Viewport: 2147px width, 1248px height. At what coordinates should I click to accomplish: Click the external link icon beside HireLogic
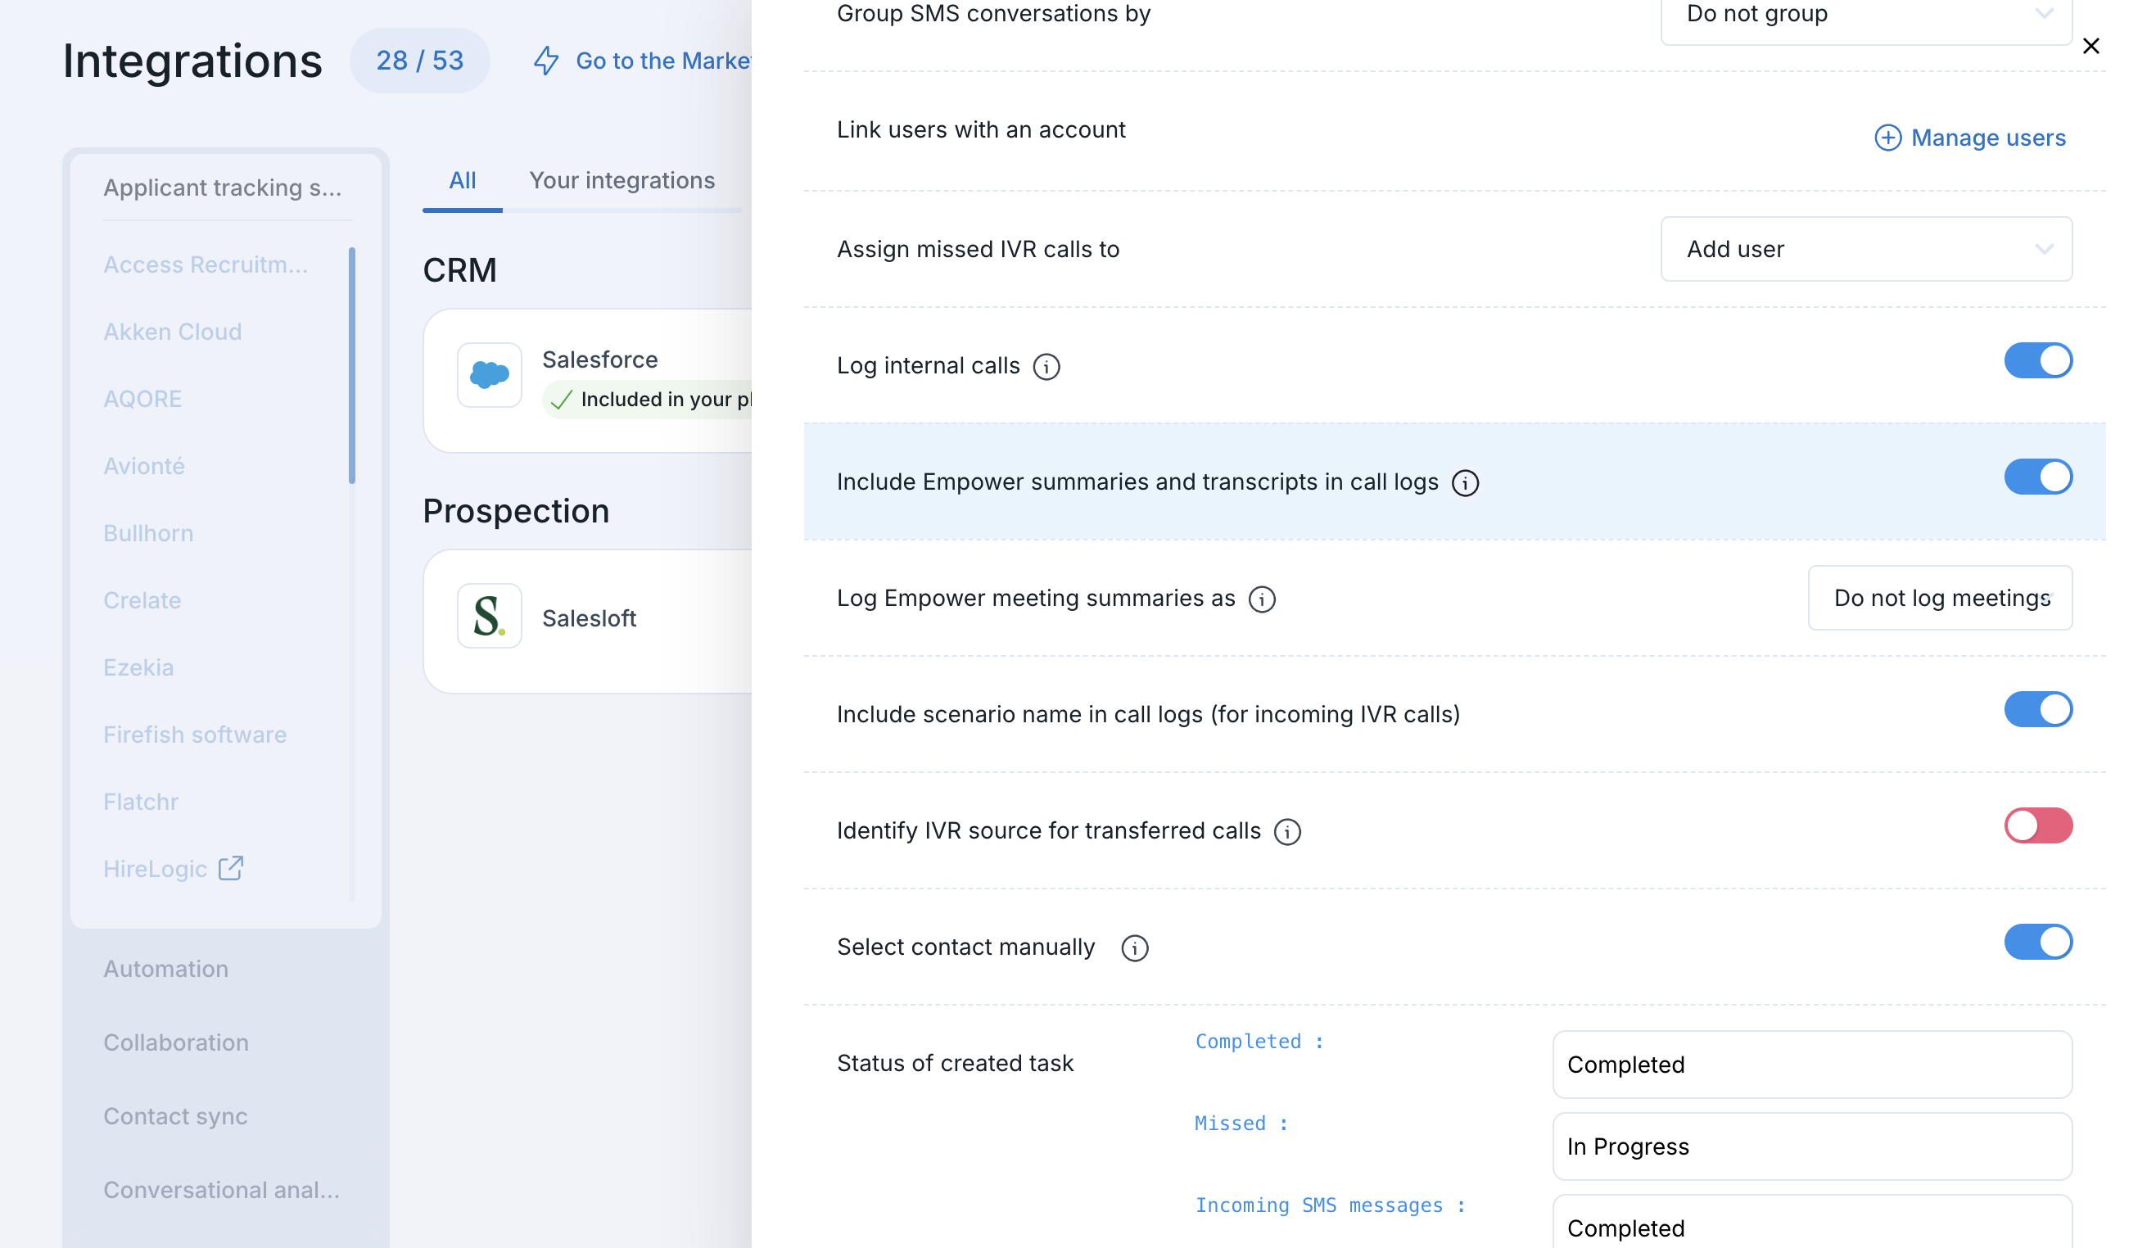[x=231, y=868]
